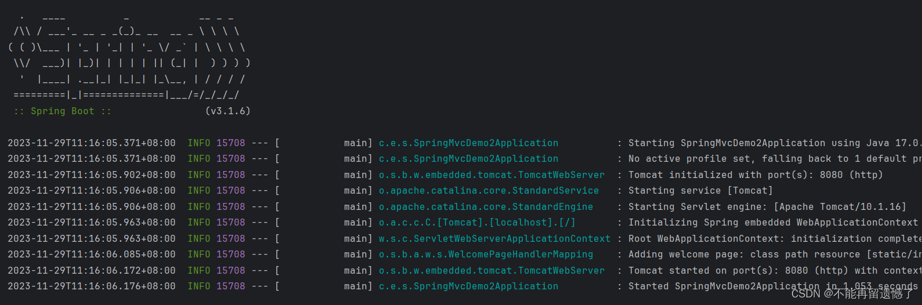Click the ':: Spring Boot ::' banner text
This screenshot has width=922, height=305.
(62, 111)
